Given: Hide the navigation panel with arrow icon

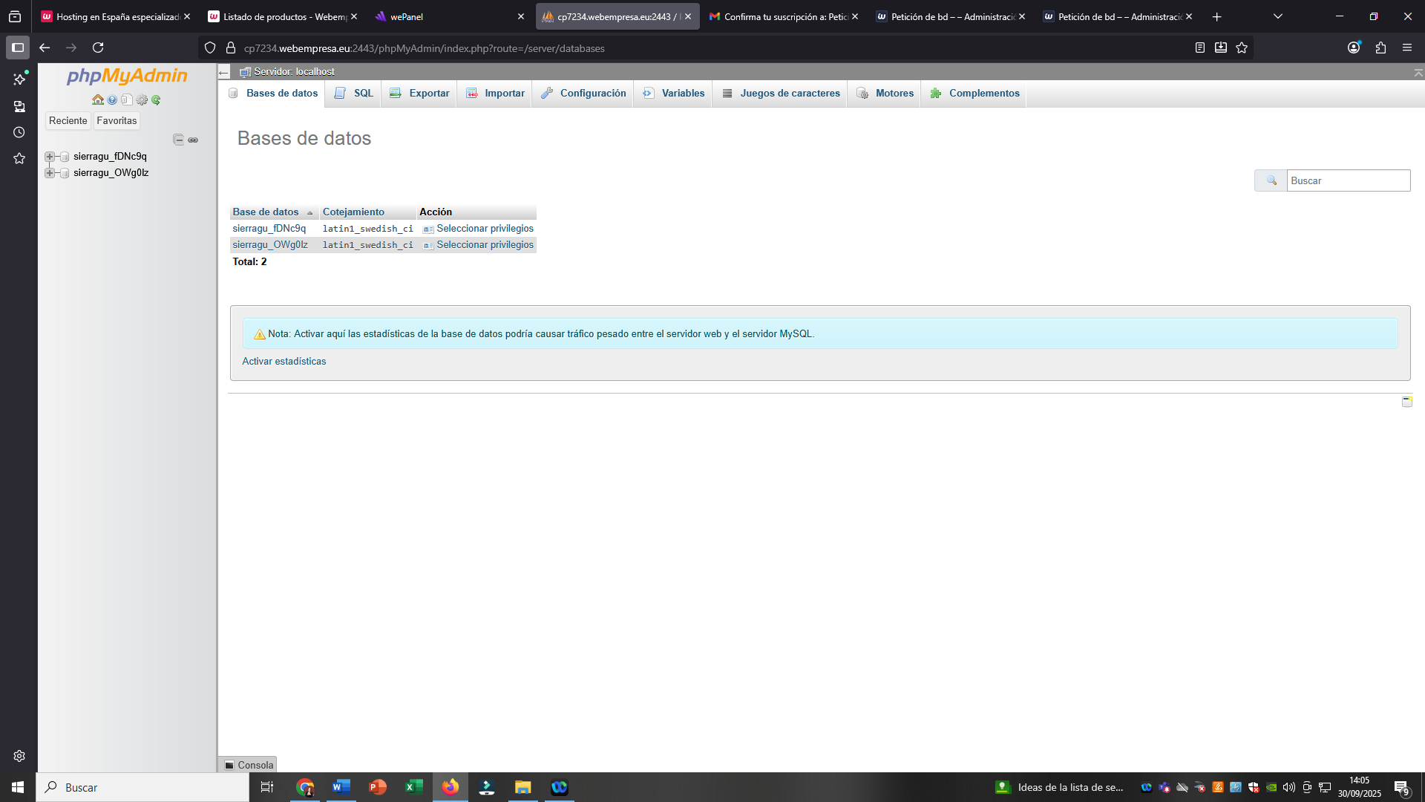Looking at the screenshot, I should 223,72.
